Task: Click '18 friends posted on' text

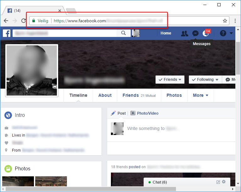Action: tap(128, 167)
